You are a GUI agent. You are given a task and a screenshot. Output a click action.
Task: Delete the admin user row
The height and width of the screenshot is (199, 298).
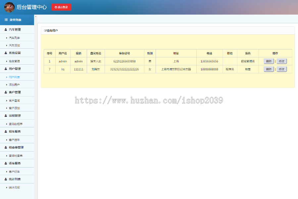tap(269, 61)
